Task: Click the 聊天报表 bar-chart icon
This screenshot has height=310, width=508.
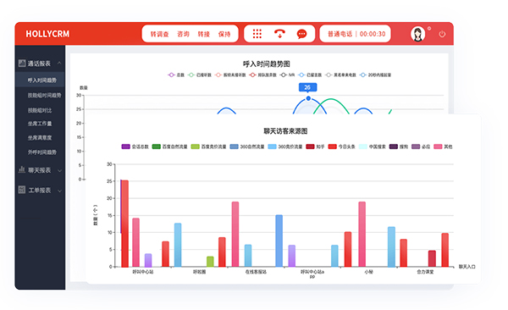Action: [x=22, y=169]
